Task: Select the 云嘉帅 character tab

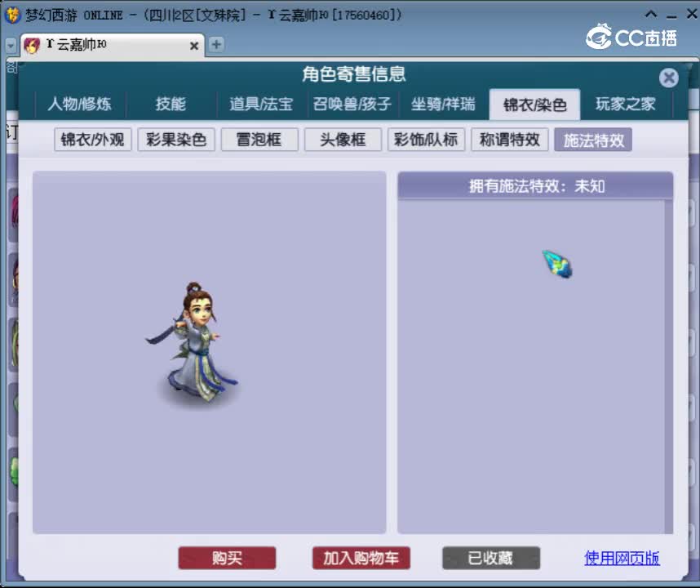Action: [x=113, y=45]
